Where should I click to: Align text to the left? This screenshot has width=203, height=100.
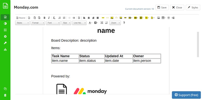point(84,18)
